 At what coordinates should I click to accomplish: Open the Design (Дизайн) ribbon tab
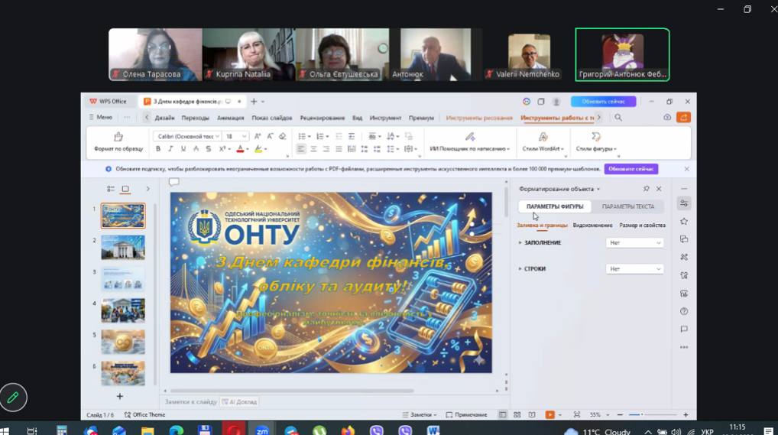(x=164, y=118)
